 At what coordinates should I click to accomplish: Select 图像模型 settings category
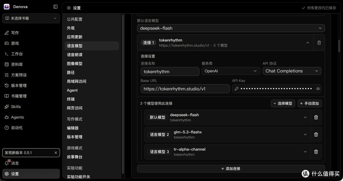pos(92,64)
